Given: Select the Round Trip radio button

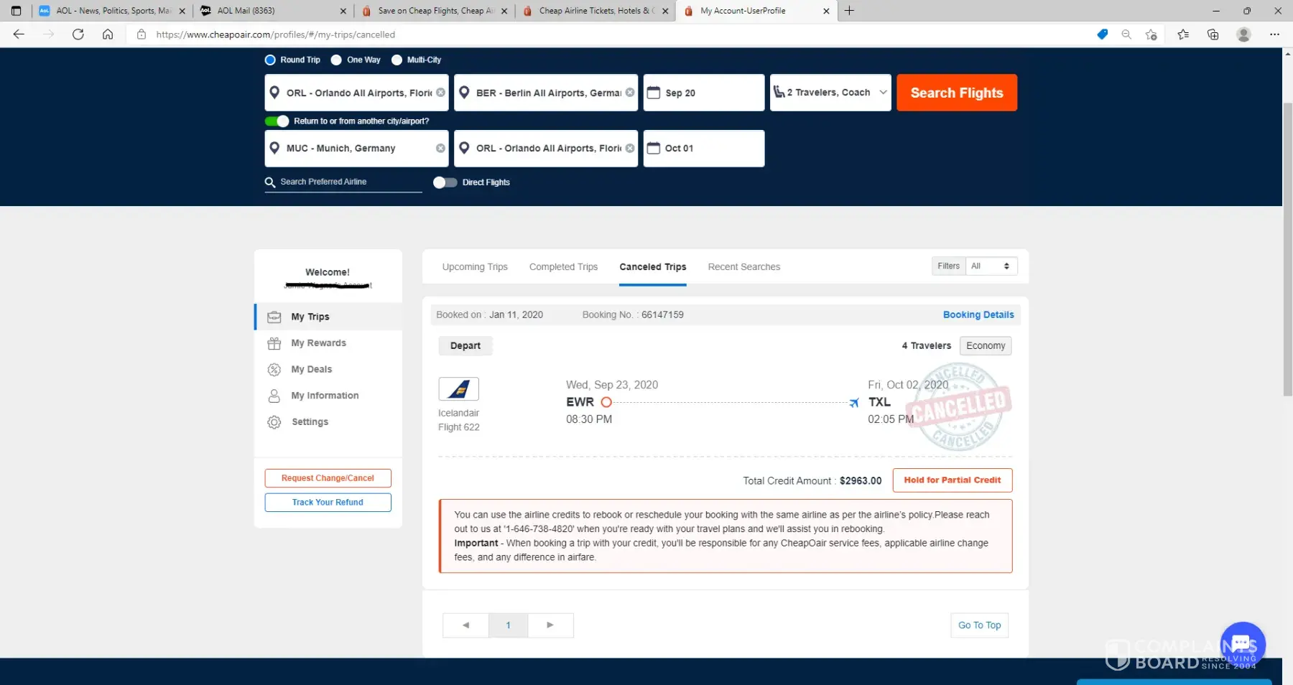Looking at the screenshot, I should [270, 60].
